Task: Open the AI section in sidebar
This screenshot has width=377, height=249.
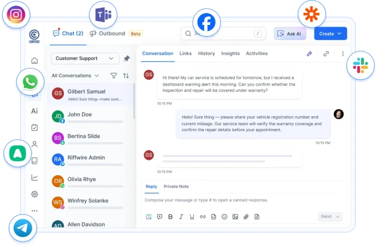Action: point(35,111)
